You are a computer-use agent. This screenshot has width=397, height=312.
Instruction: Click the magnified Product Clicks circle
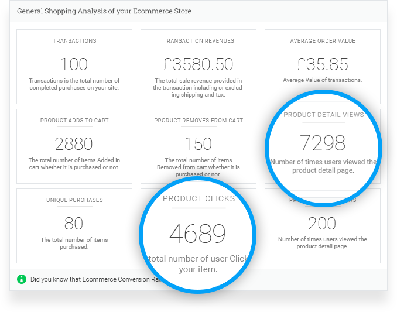tap(198, 235)
